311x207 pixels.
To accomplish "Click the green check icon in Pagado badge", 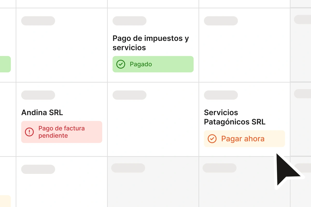I will coord(121,64).
